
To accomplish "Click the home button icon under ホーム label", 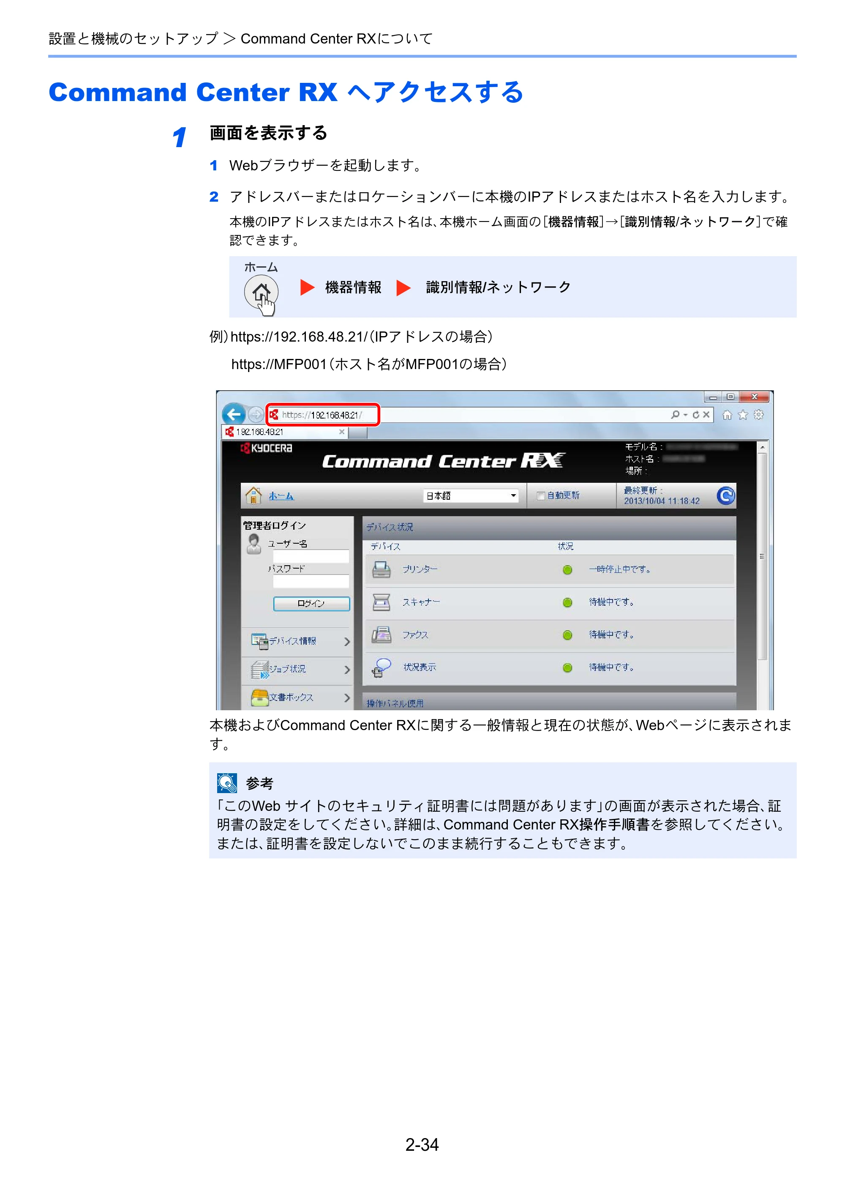I will (x=262, y=293).
